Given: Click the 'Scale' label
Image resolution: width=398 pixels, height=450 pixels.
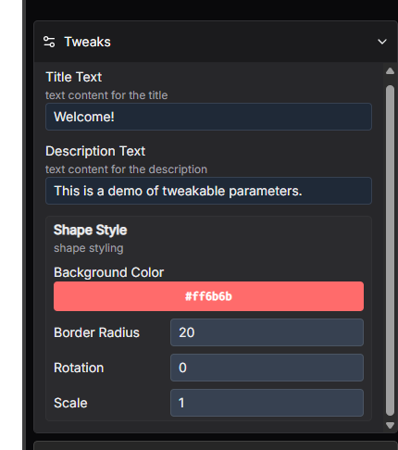Looking at the screenshot, I should (x=70, y=403).
